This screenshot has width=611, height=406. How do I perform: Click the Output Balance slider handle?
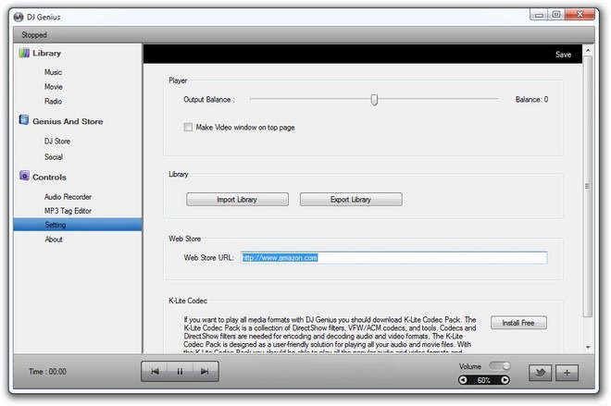[374, 100]
